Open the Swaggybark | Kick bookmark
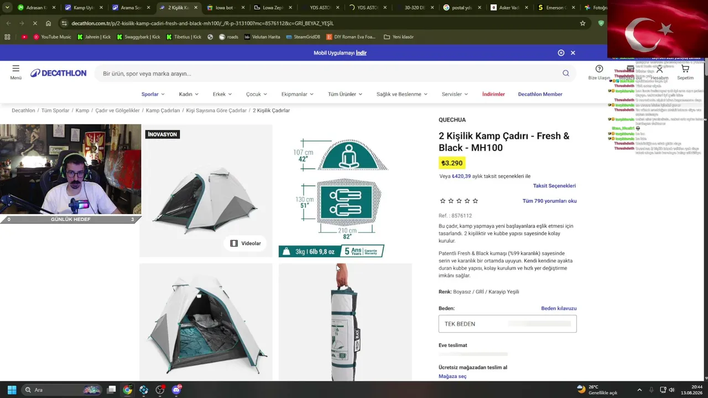This screenshot has width=708, height=398. [138, 37]
